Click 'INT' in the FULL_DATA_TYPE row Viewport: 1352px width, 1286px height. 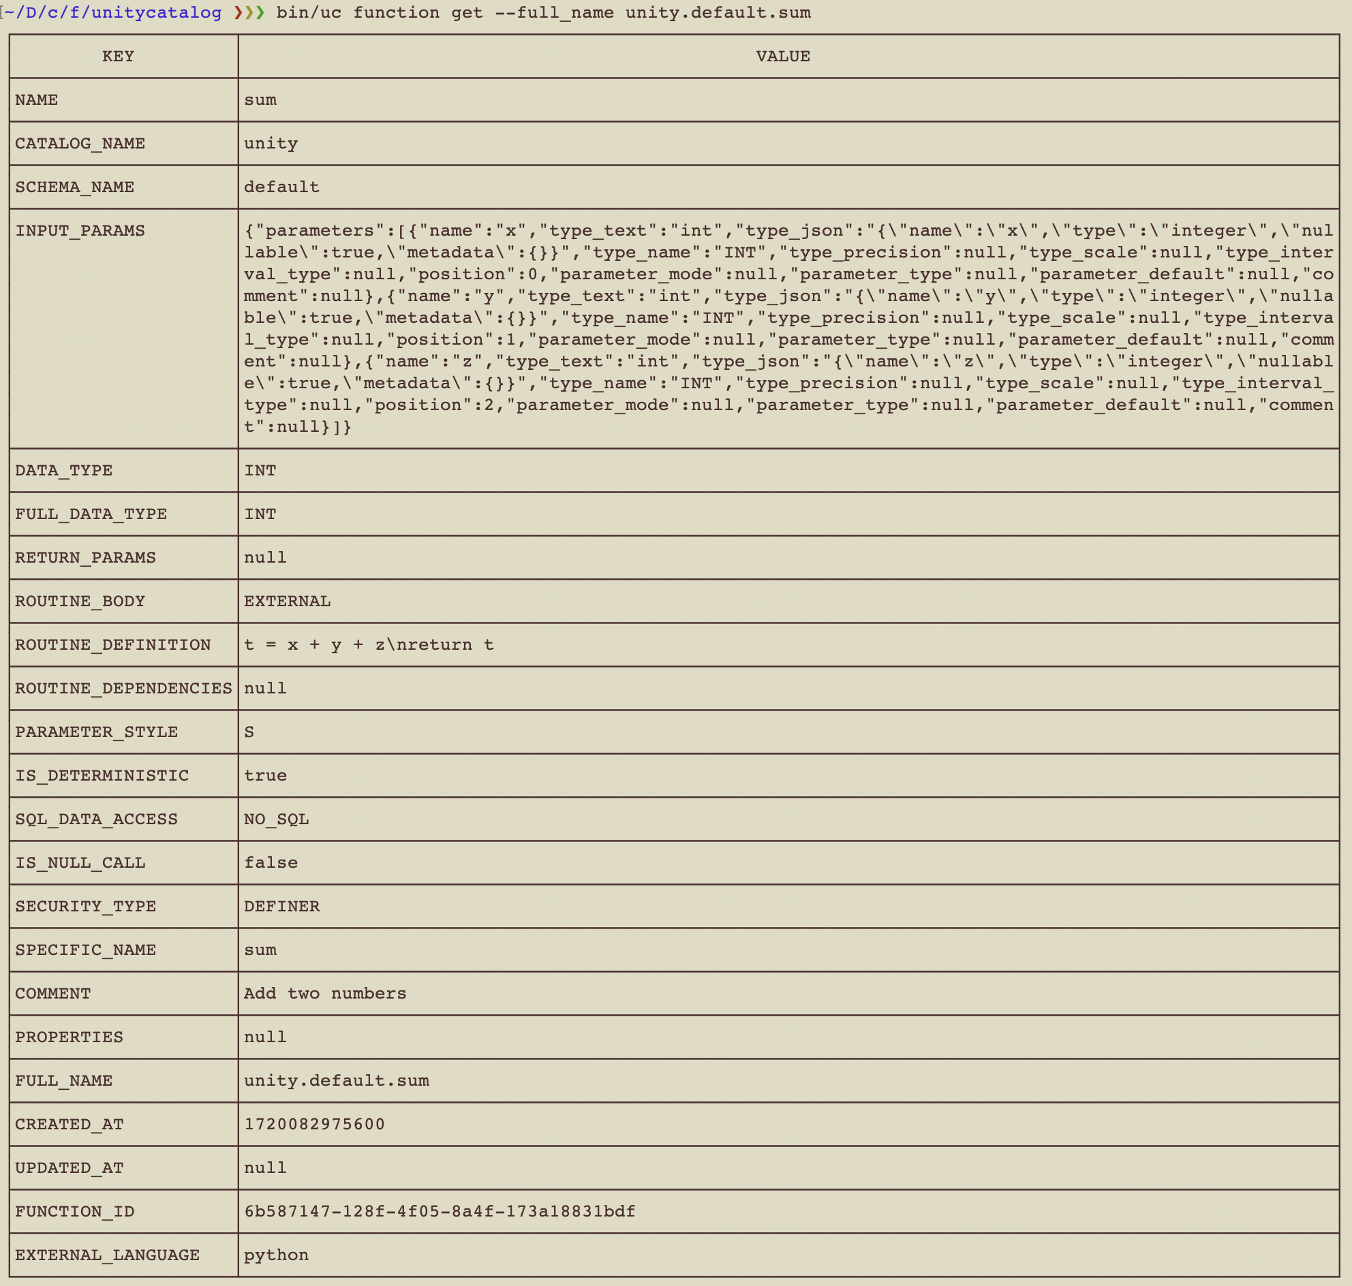(x=261, y=514)
